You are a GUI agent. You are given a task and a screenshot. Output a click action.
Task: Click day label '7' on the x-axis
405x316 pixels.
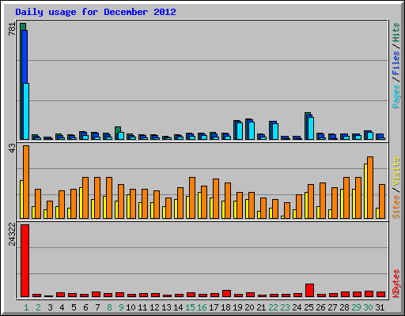(97, 307)
